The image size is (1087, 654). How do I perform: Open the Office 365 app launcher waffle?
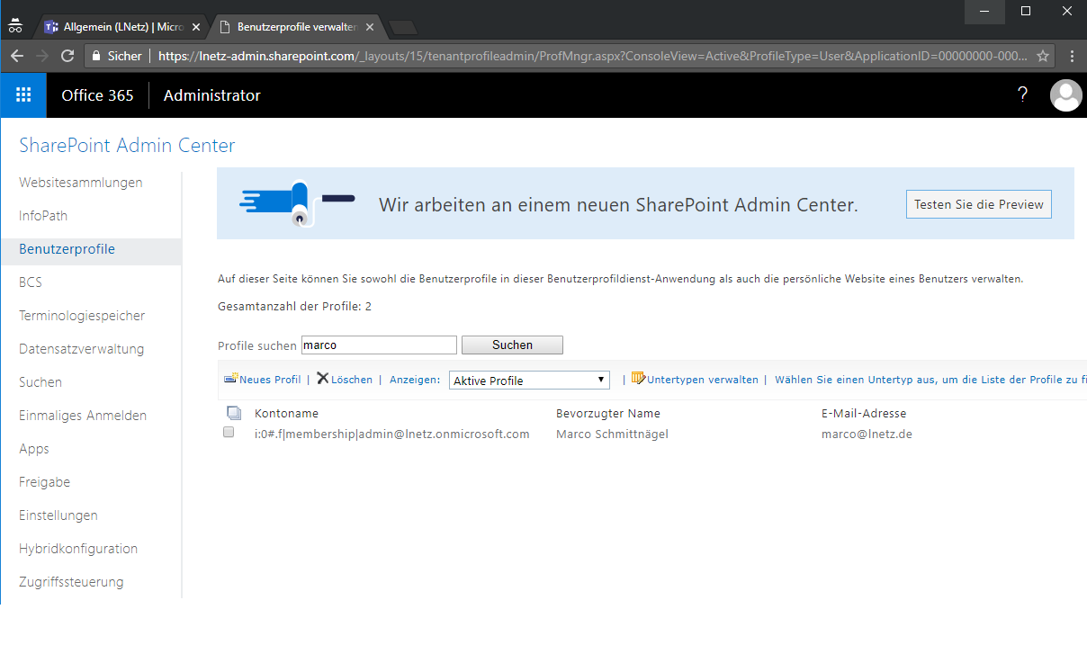coord(23,94)
